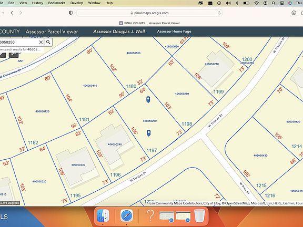Open Control Center icon in menu bar
This screenshot has height=227, width=303.
282,3
